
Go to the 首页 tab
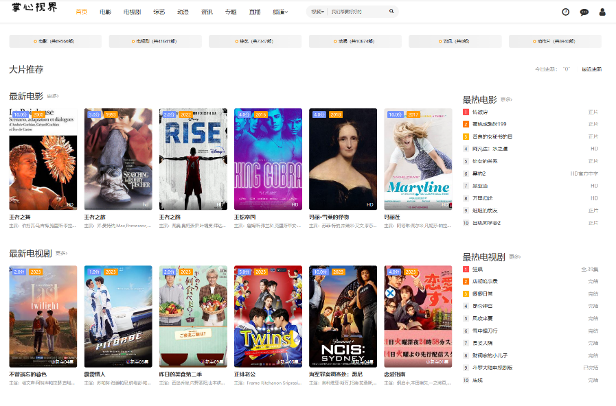tap(81, 12)
